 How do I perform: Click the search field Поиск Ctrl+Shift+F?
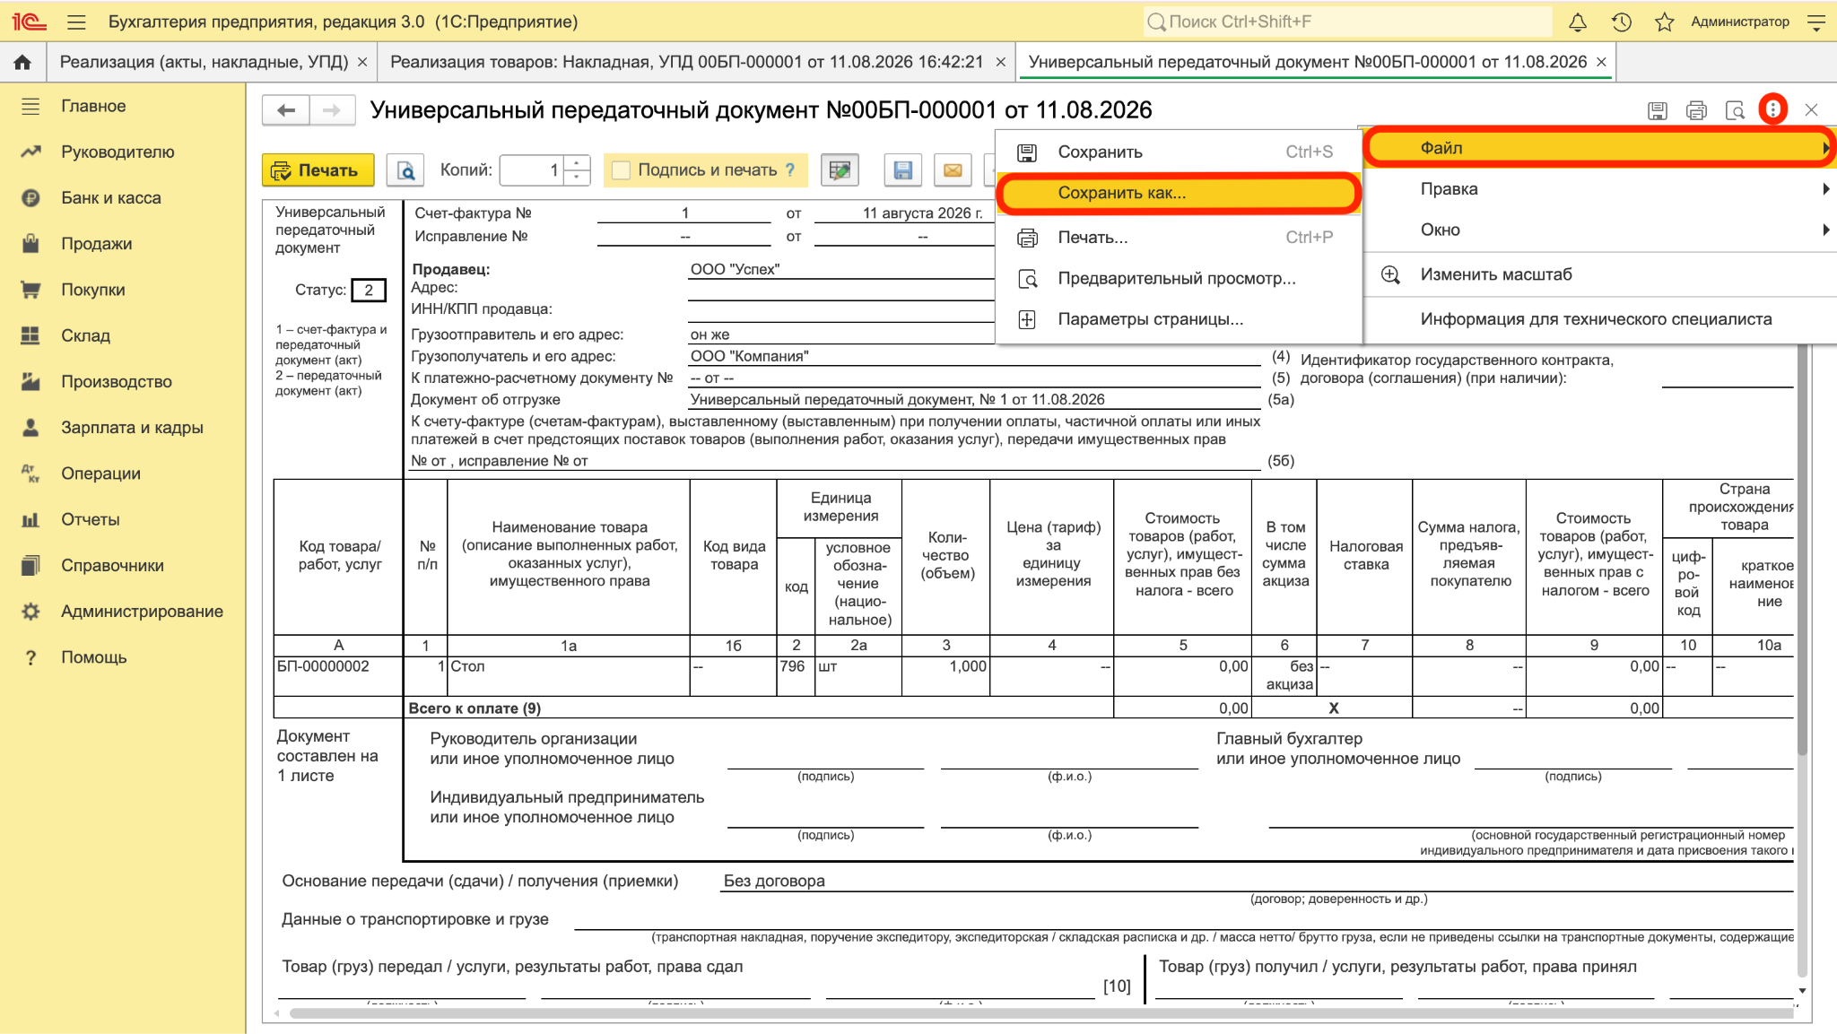tap(1347, 22)
